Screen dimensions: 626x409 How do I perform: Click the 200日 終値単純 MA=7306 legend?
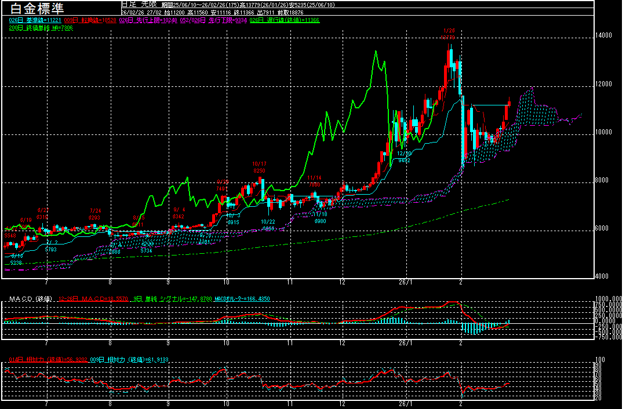(x=41, y=27)
